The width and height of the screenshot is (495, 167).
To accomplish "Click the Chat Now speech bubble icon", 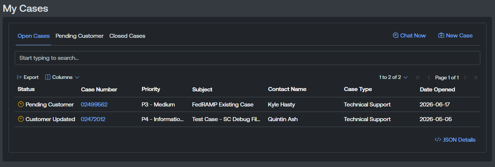I will tap(396, 36).
